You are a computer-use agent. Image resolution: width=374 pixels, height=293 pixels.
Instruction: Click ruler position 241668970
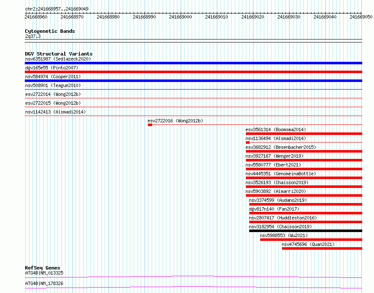pyautogui.click(x=72, y=17)
